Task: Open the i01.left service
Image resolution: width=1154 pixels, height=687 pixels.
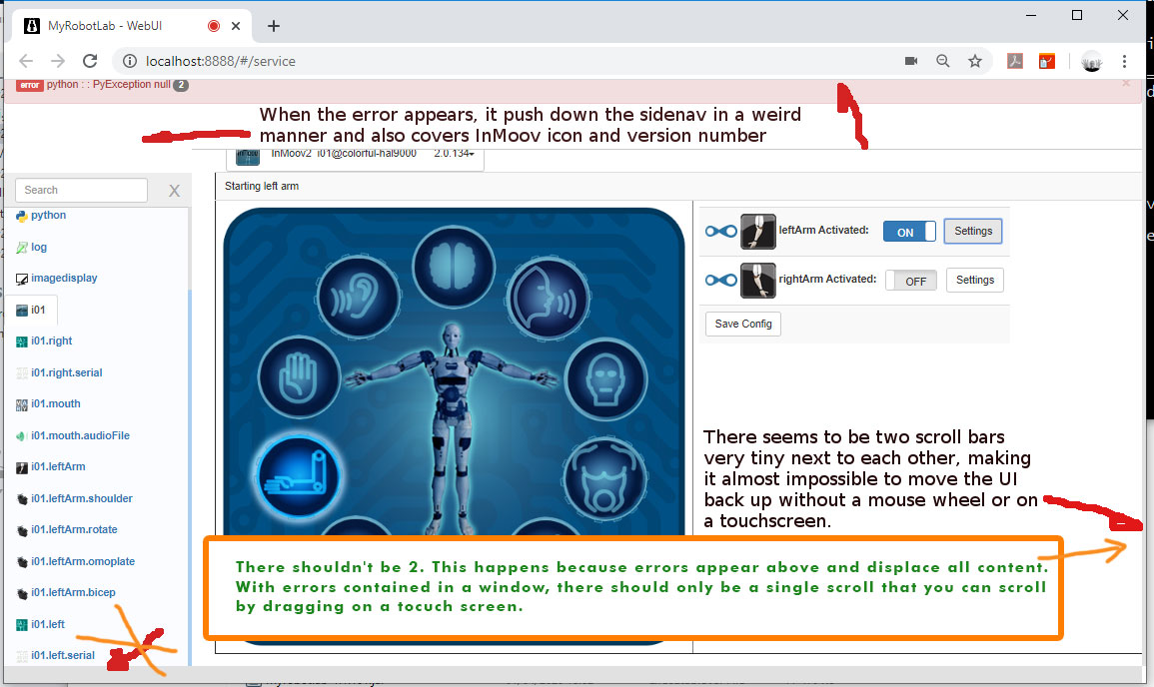Action: tap(48, 624)
